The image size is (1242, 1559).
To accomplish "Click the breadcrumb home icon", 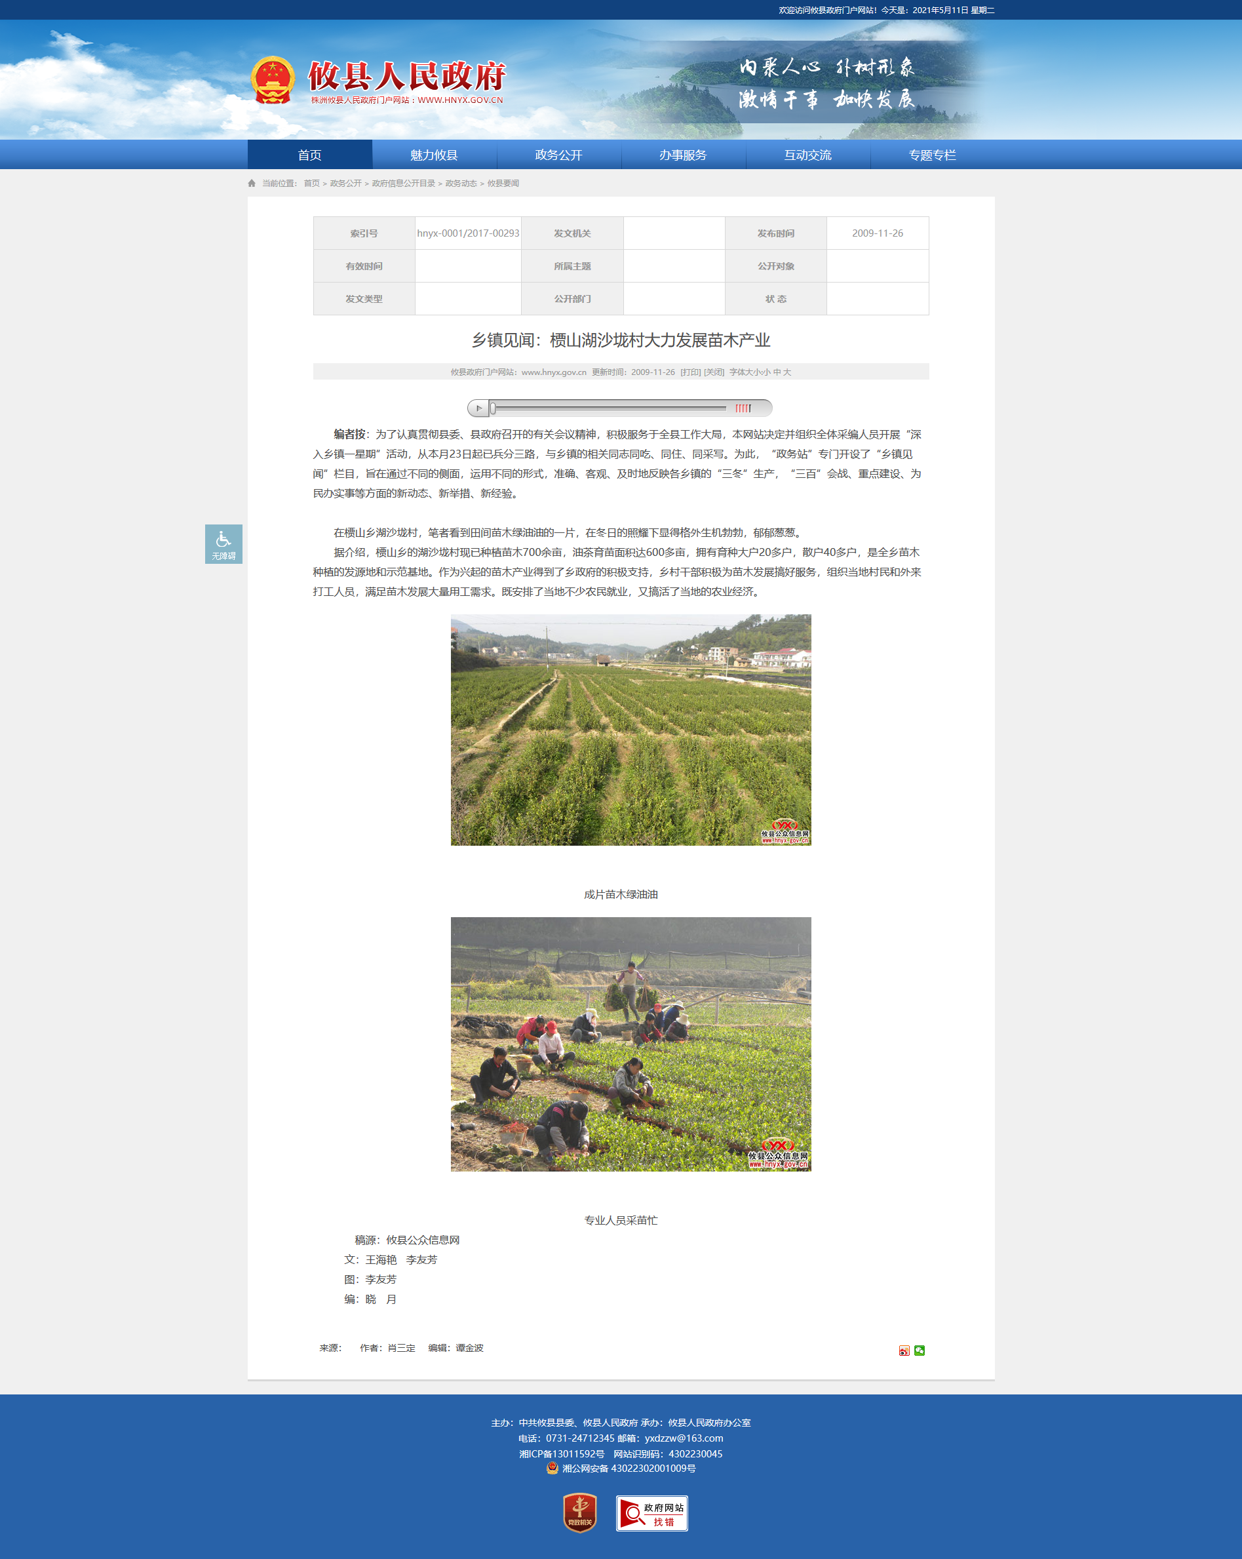I will [x=252, y=184].
